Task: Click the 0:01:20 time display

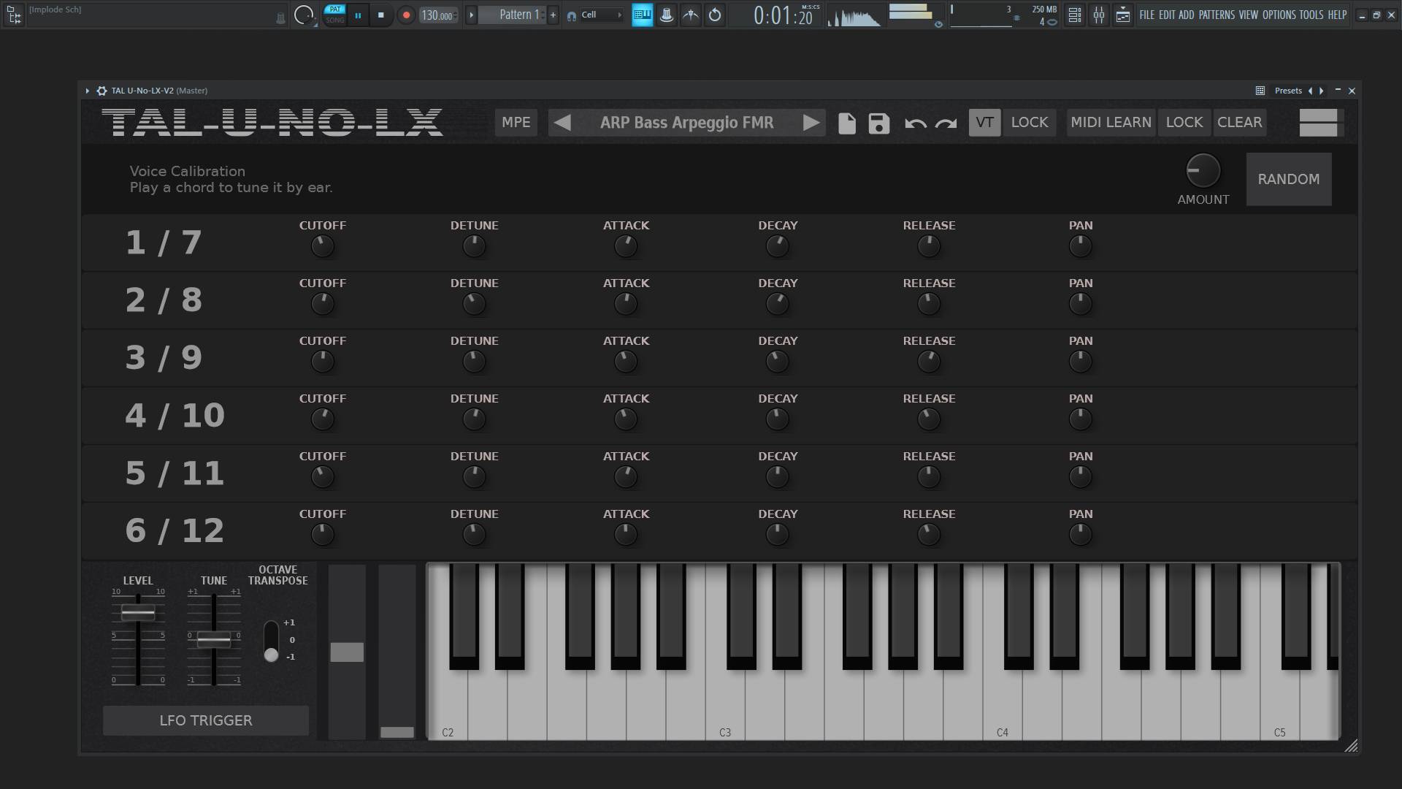Action: click(784, 15)
